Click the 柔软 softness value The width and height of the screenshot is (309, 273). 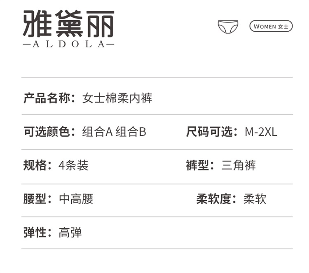pos(255,199)
